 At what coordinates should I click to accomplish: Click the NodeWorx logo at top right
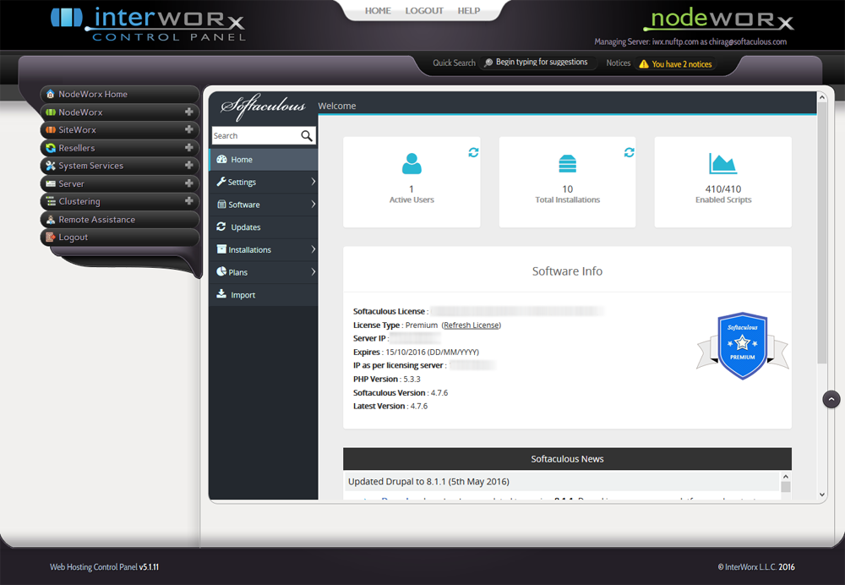[718, 19]
